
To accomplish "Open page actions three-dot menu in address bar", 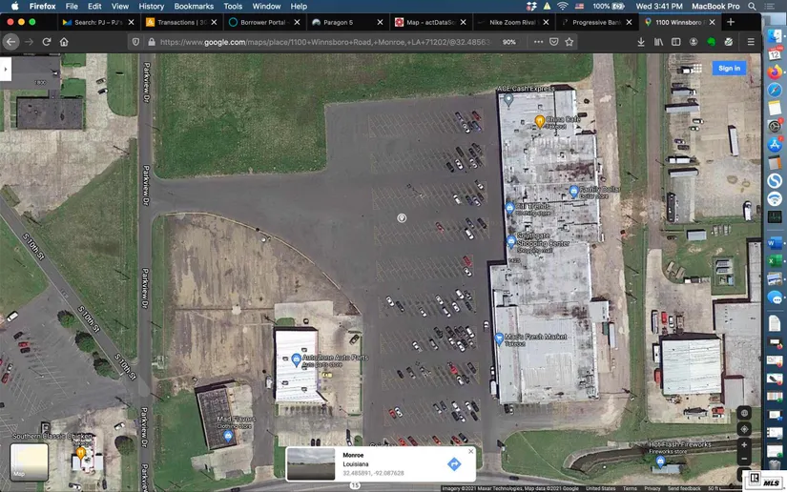I will (x=538, y=42).
